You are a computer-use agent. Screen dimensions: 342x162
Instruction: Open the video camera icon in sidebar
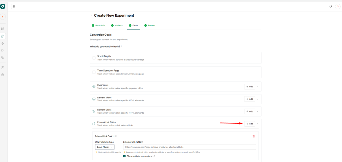click(3, 51)
